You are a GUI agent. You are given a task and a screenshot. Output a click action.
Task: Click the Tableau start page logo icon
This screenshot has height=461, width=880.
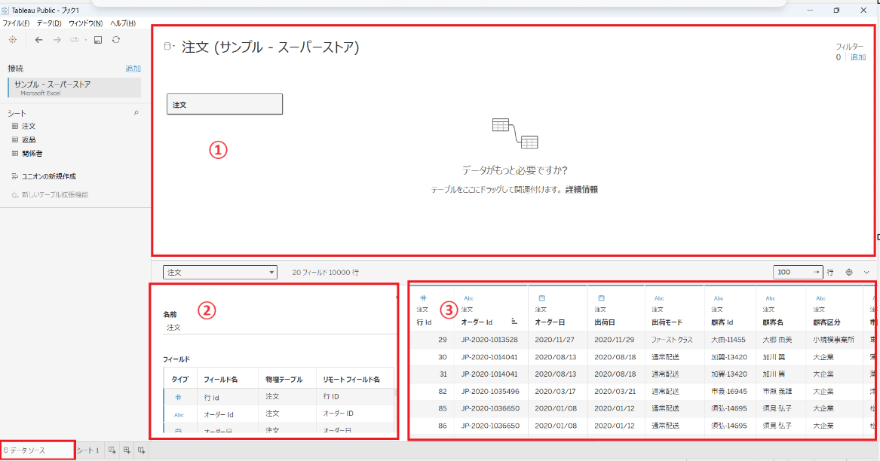click(12, 40)
